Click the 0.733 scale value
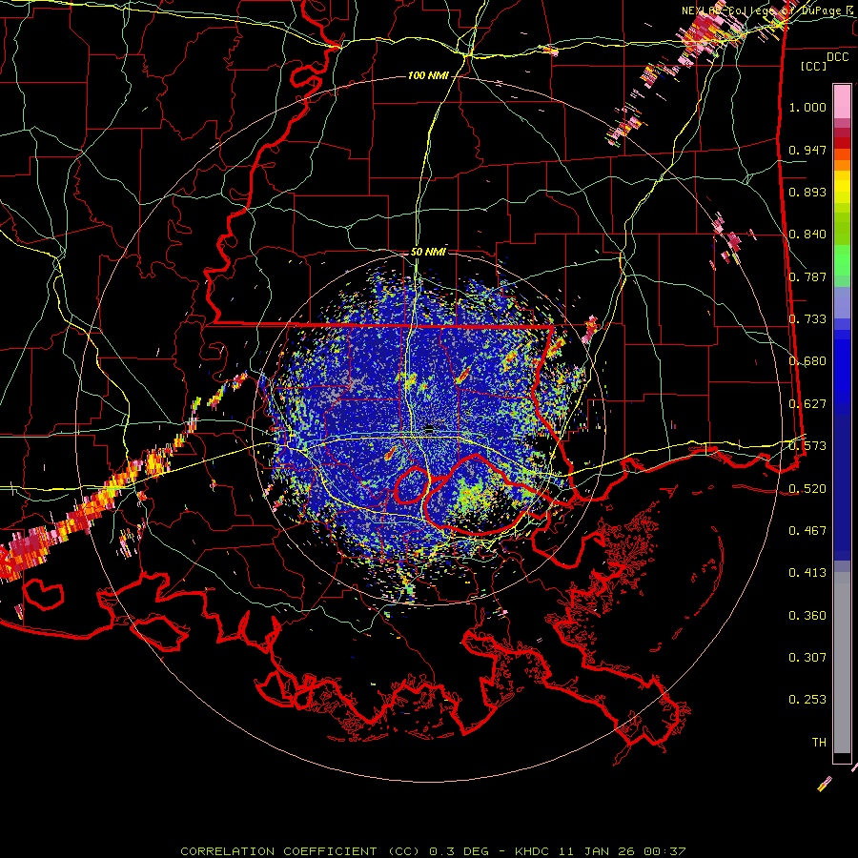The width and height of the screenshot is (858, 858). [807, 319]
